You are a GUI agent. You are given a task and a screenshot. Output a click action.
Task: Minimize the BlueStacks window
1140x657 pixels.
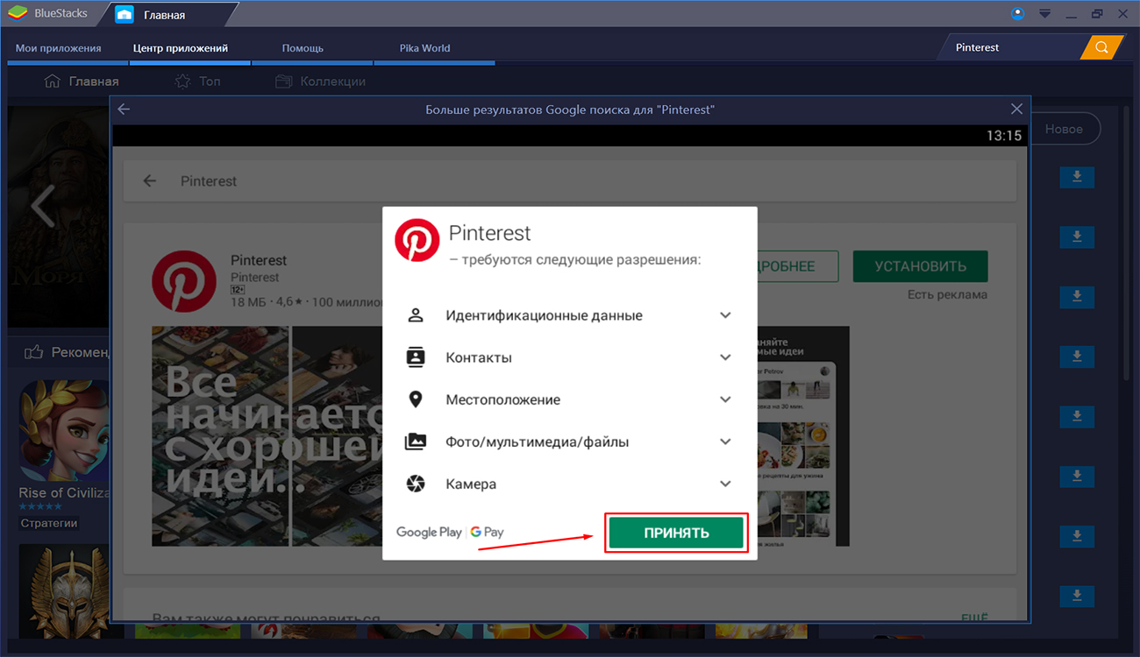tap(1071, 14)
